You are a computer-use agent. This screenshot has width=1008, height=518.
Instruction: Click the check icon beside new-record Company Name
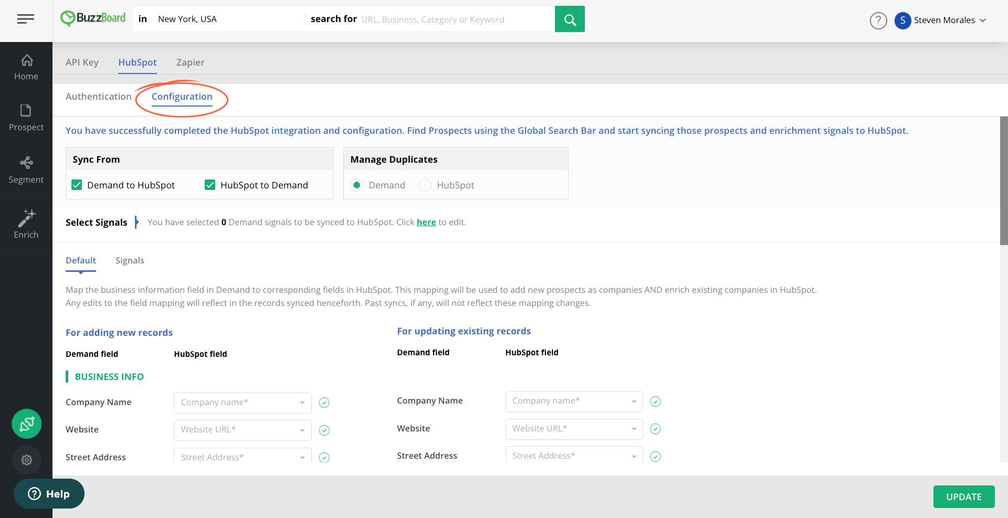coord(324,403)
